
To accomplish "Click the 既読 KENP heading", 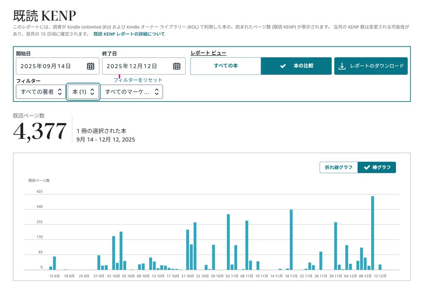I will pos(45,16).
